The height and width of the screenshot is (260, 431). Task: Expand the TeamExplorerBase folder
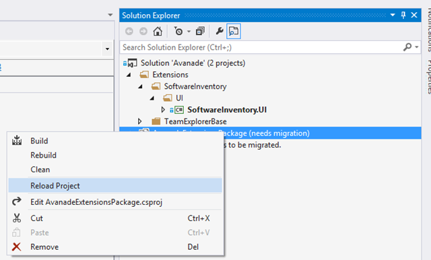(x=139, y=121)
